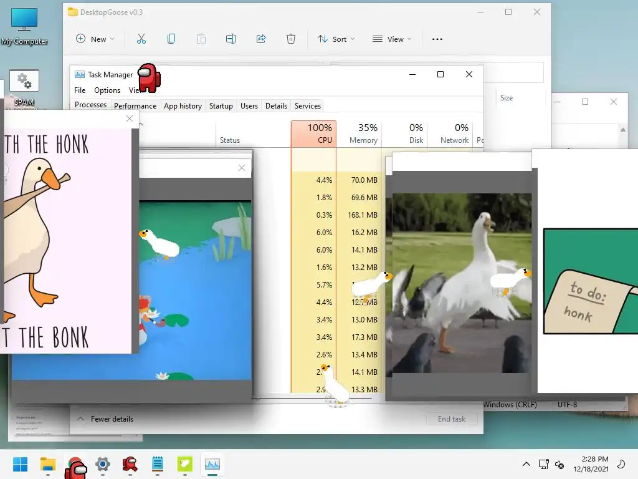
Task: Click the red crewmate app taskbar icon
Action: coord(130,464)
